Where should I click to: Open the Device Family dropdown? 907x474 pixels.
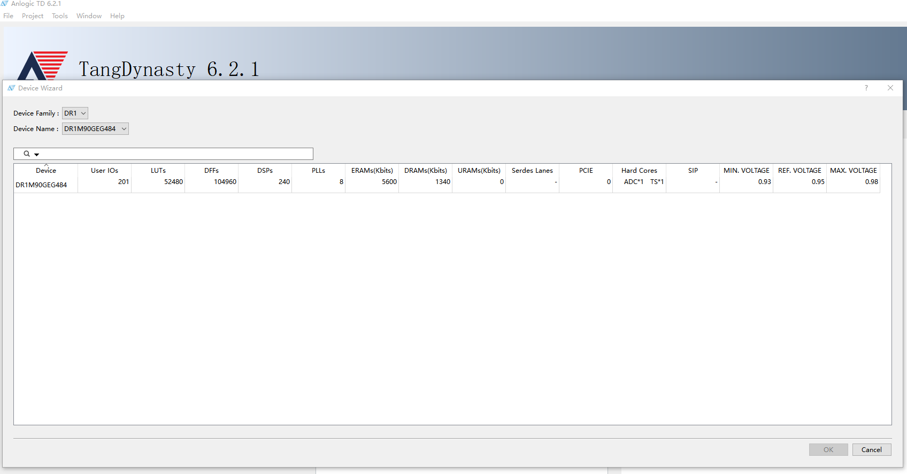pos(75,113)
